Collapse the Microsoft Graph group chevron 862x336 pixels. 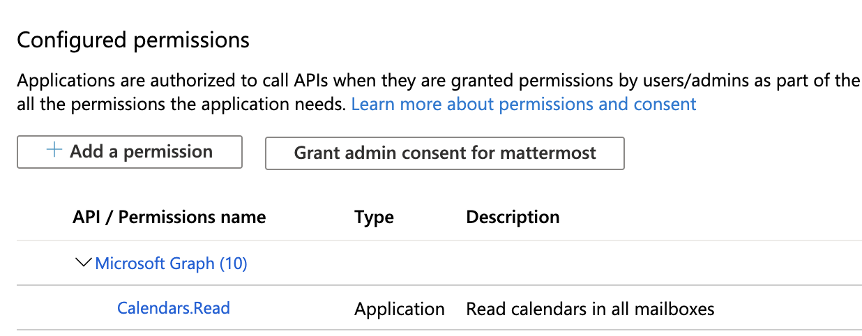[84, 263]
